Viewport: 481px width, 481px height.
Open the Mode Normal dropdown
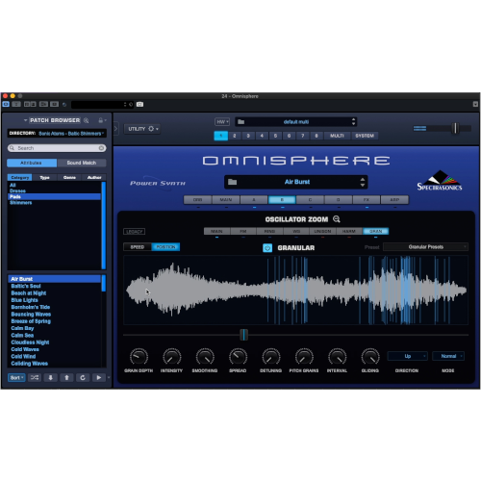[x=448, y=356]
